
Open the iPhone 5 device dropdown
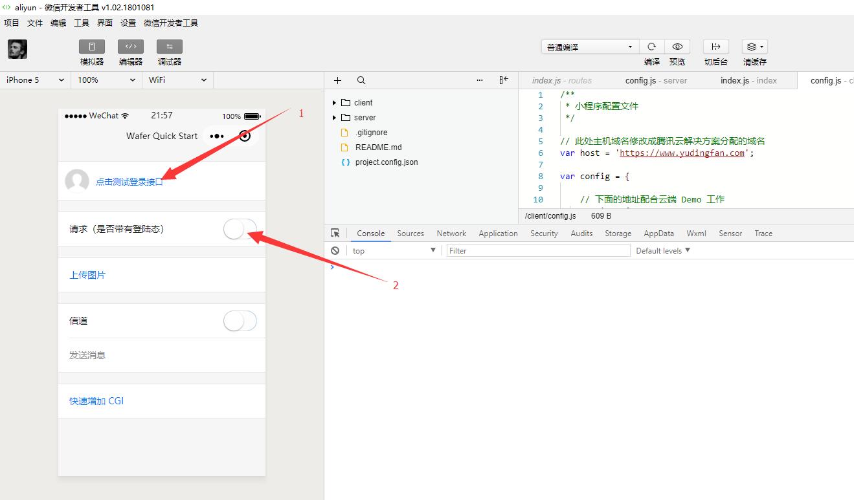[x=36, y=80]
